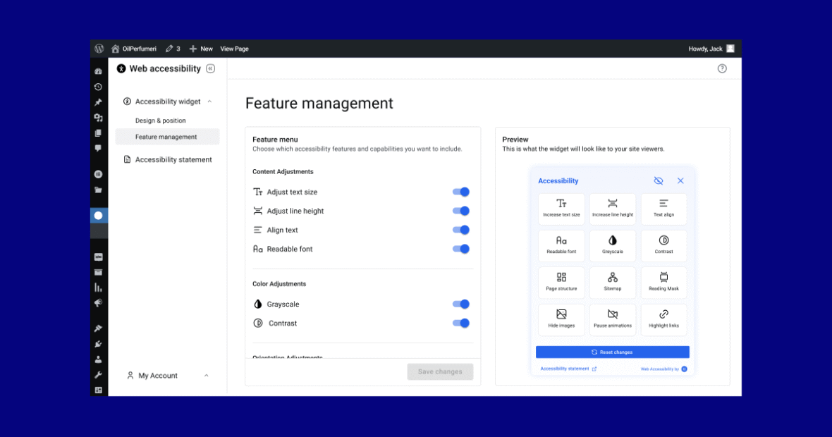Open the Page structure tile
Image resolution: width=832 pixels, height=437 pixels.
point(561,283)
